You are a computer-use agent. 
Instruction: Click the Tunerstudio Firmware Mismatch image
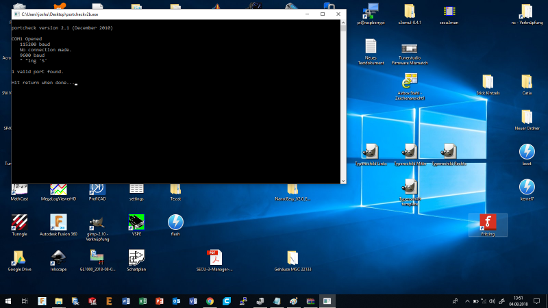coord(410,48)
